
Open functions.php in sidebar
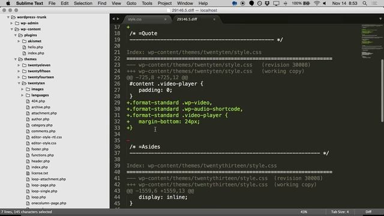pos(43,155)
